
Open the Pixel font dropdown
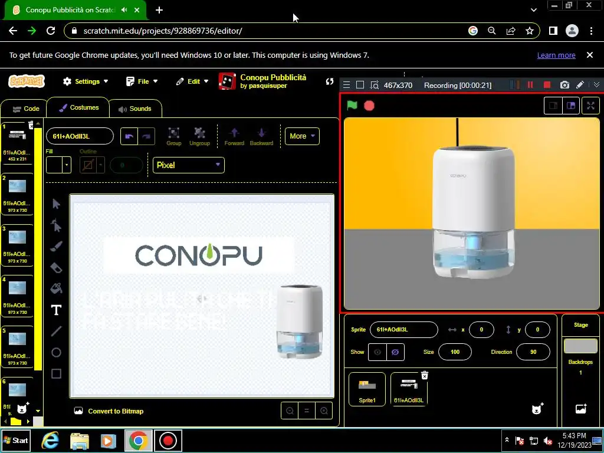pos(189,165)
